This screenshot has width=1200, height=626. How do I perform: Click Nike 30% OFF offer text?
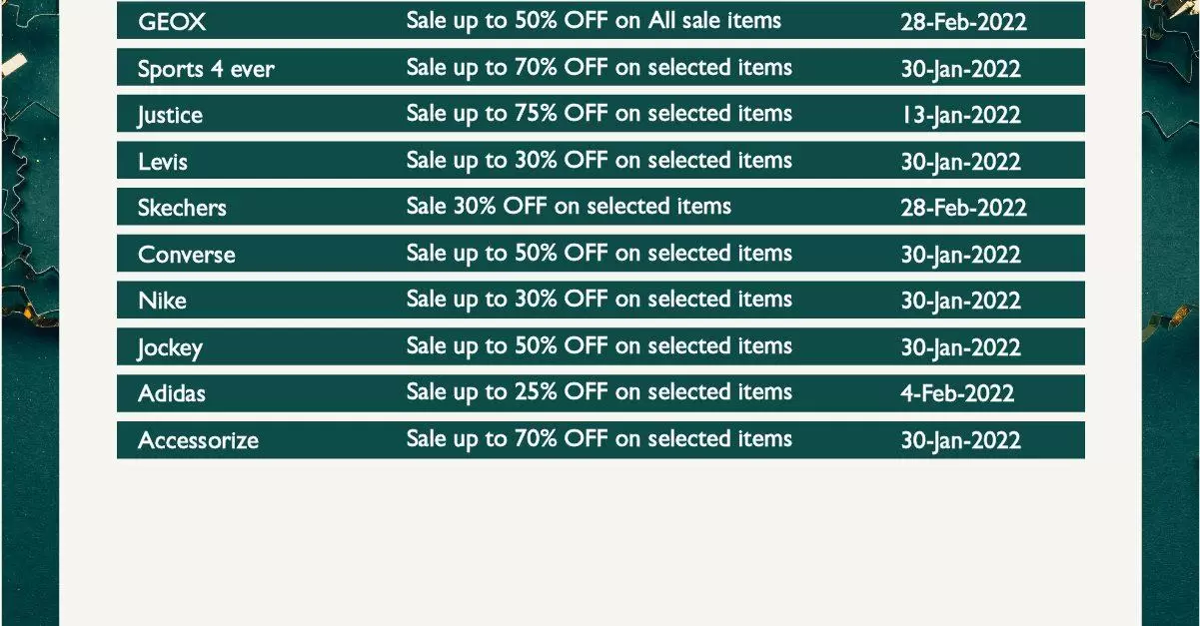(599, 300)
